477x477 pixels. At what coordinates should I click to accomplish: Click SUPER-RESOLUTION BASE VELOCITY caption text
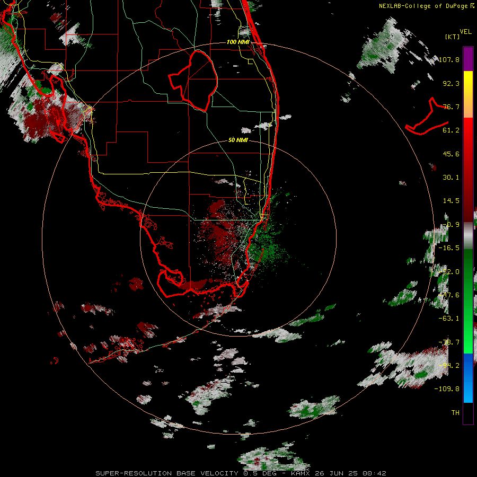pos(167,473)
